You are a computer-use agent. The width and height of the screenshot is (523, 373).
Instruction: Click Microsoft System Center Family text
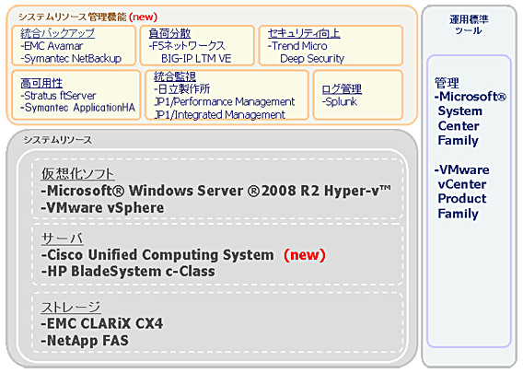[x=470, y=119]
